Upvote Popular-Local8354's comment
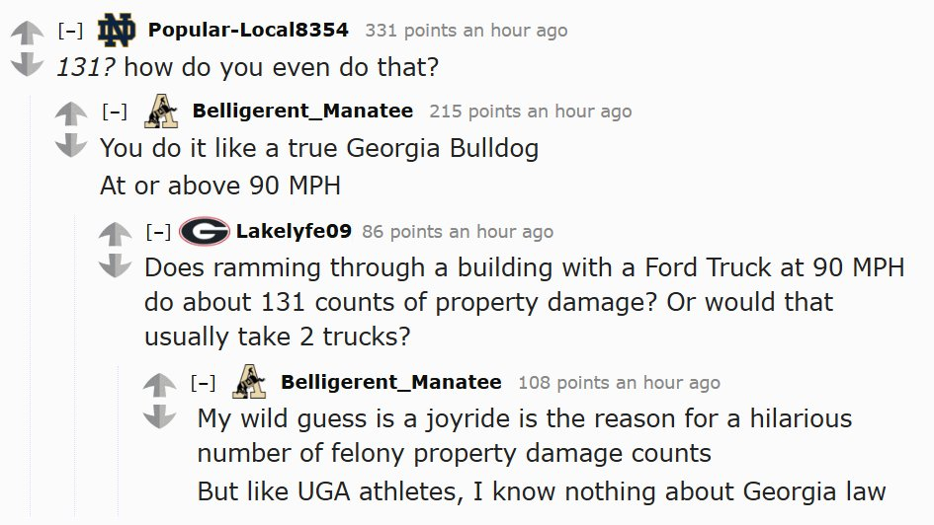The height and width of the screenshot is (525, 934). click(27, 33)
